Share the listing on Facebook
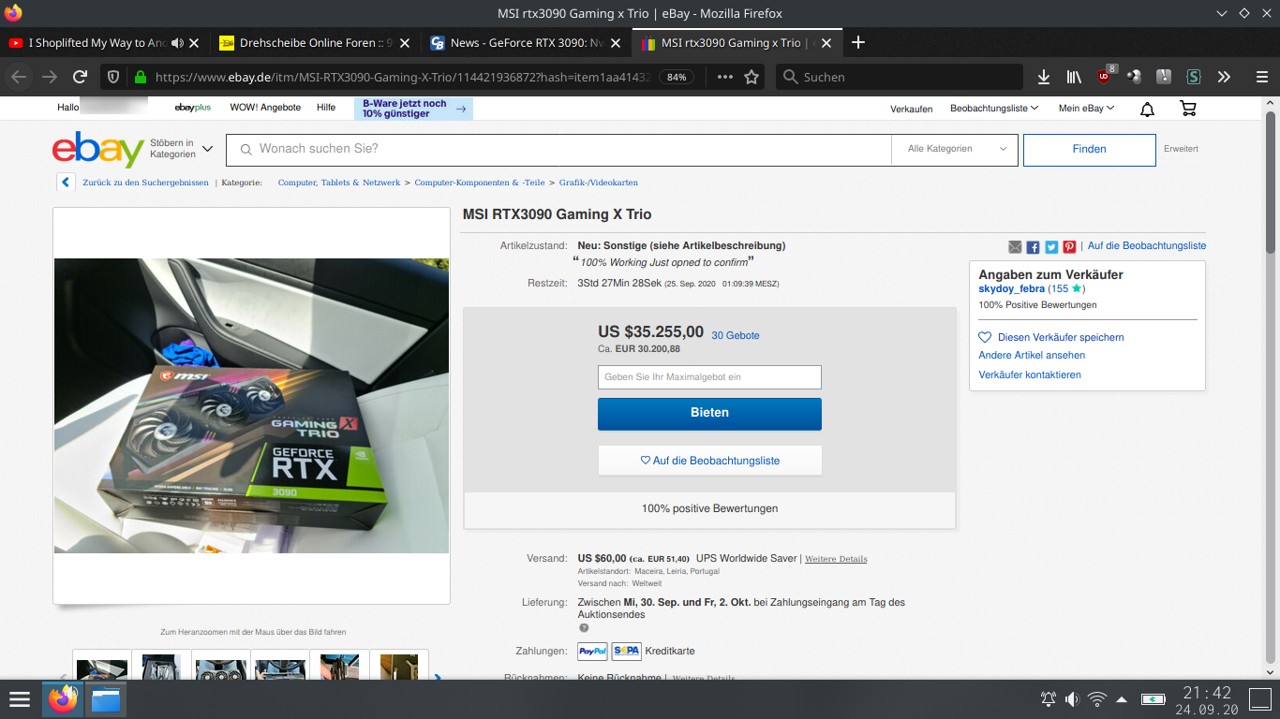Screen dimensions: 1280x719 [x=1033, y=246]
